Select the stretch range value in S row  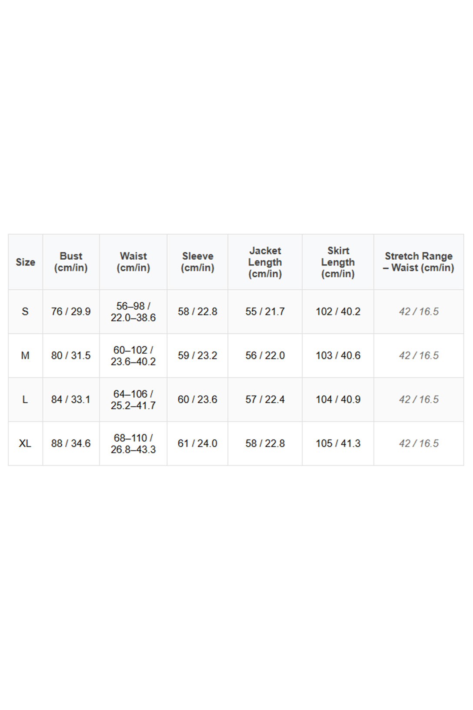point(419,311)
